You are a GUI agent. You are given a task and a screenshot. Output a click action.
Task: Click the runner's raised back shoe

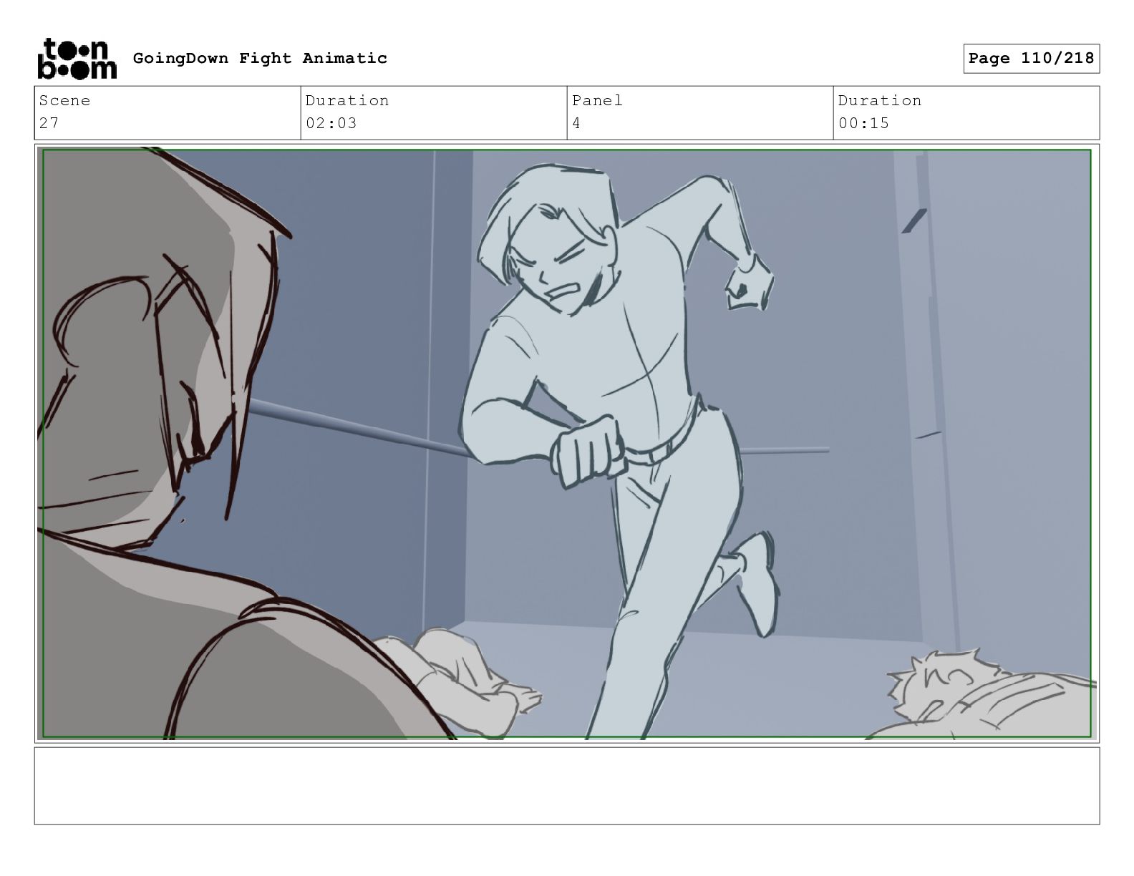(759, 583)
